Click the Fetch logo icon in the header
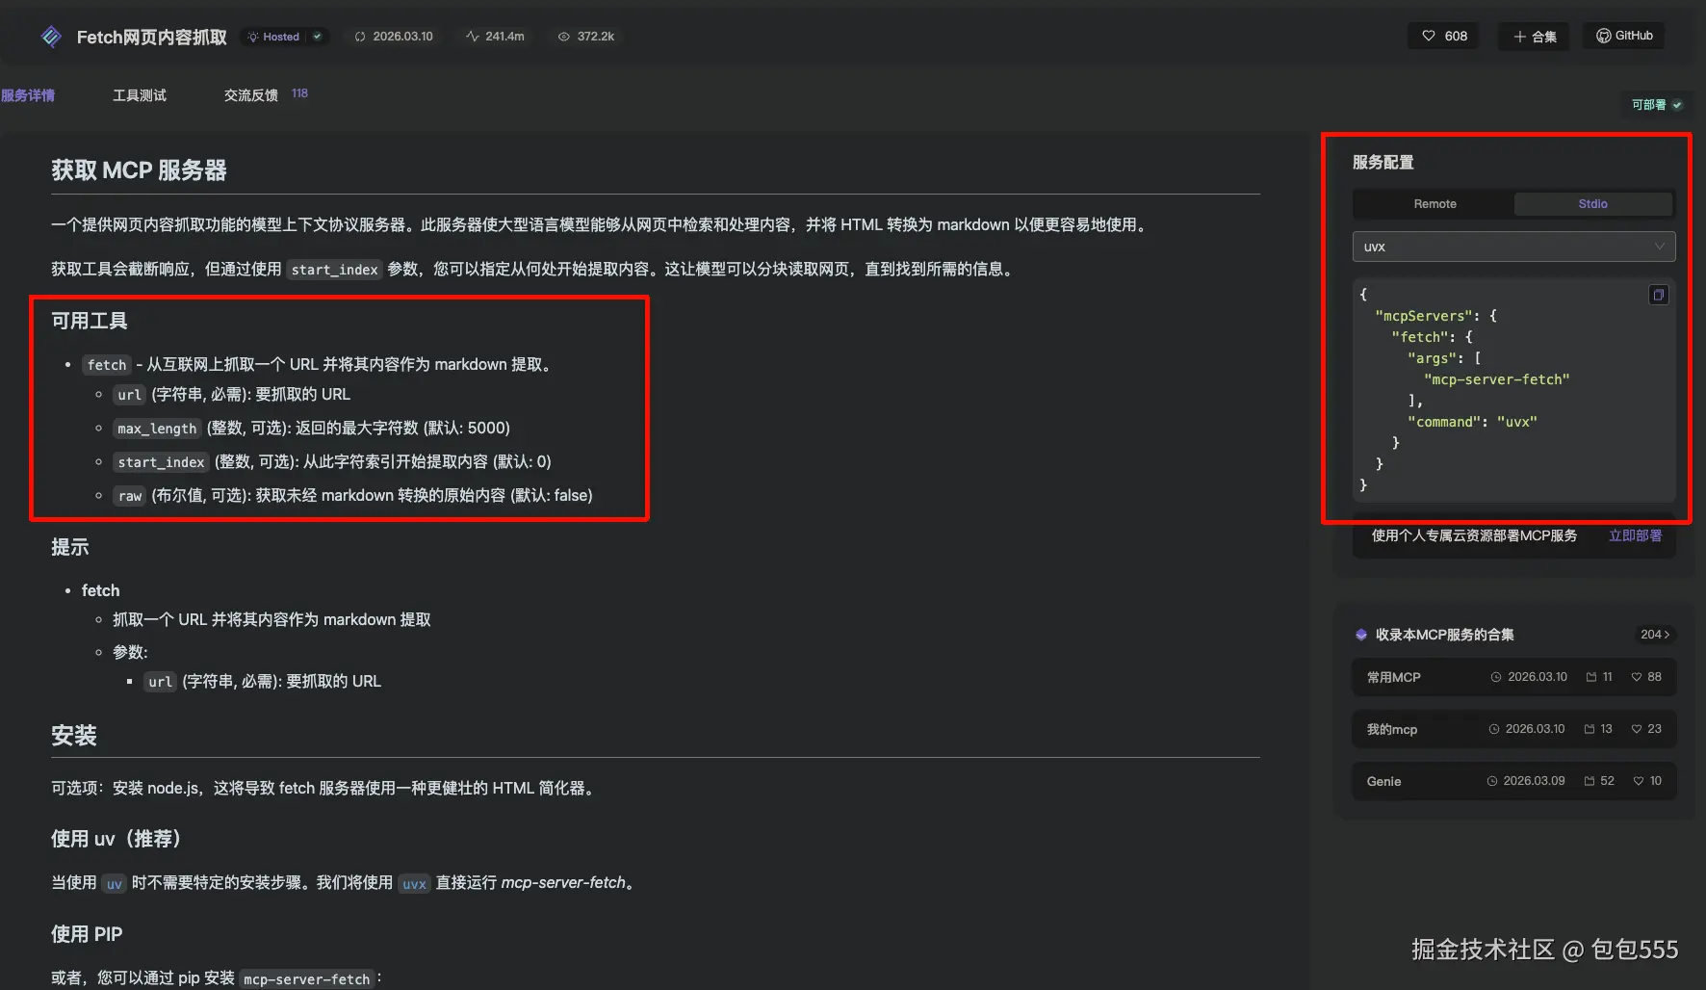This screenshot has width=1706, height=990. (51, 36)
